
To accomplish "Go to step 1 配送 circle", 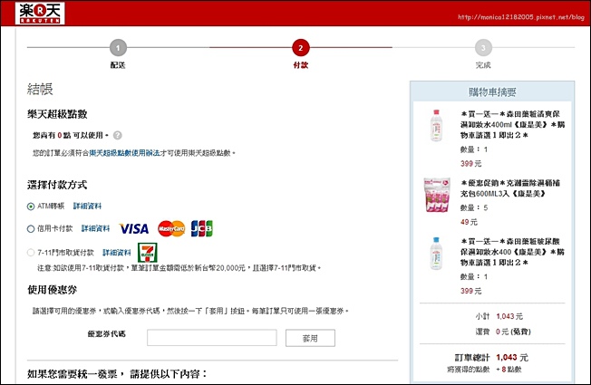I will pyautogui.click(x=118, y=48).
